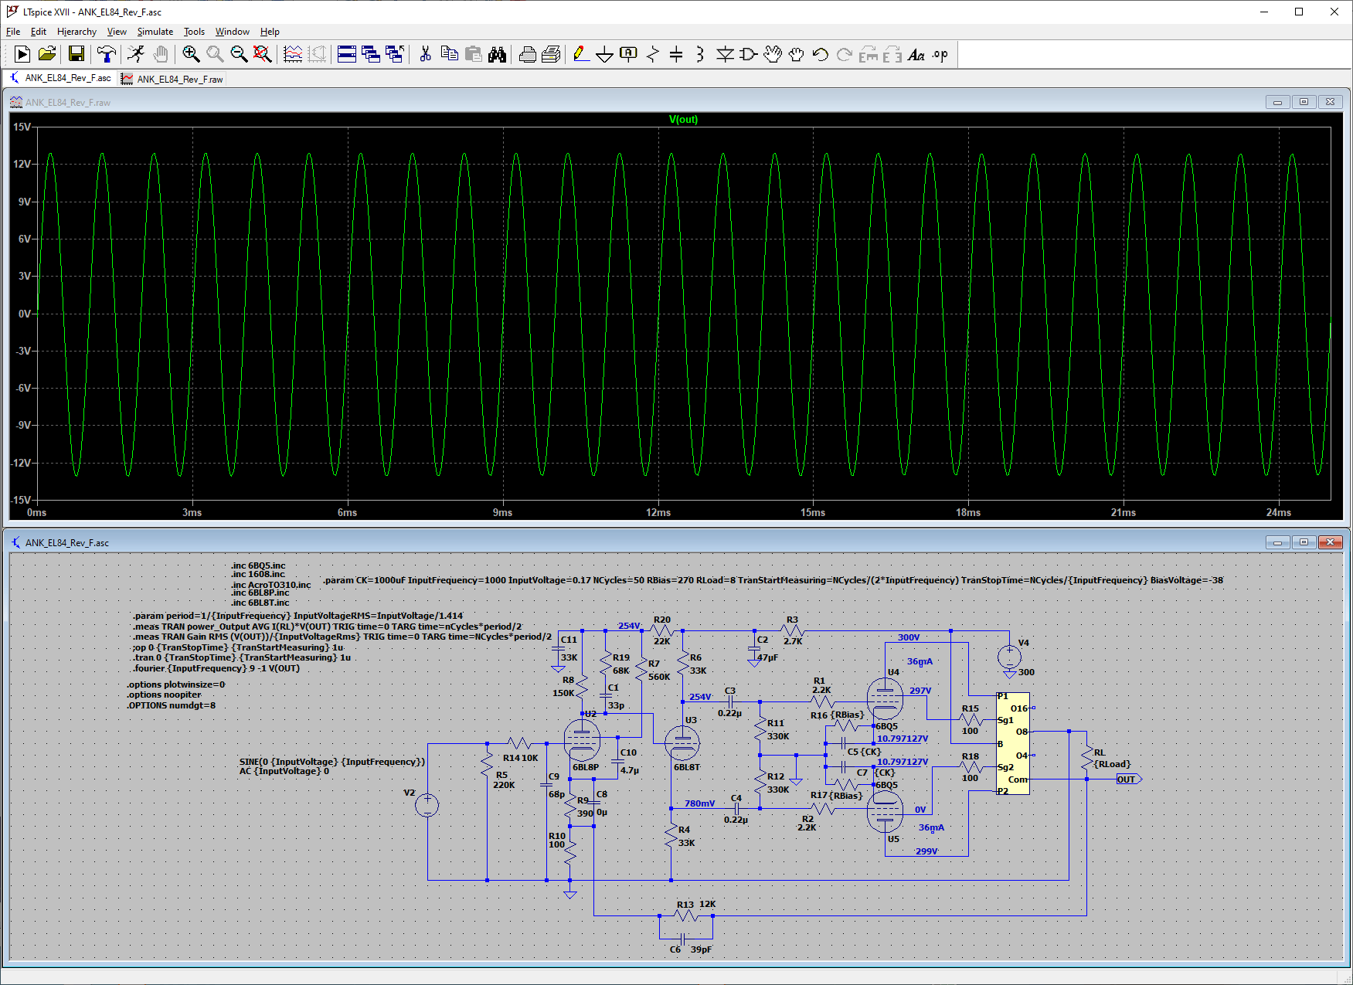
Task: Switch to ANK_EL84_Rev_F.asc tab
Action: tap(61, 78)
